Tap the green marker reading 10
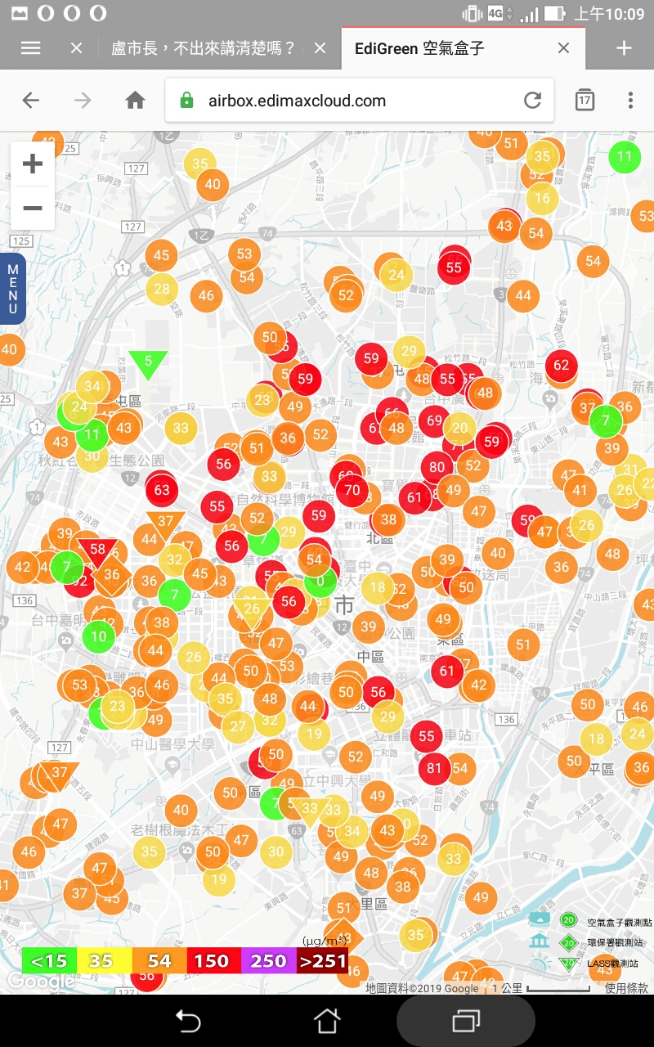 (98, 636)
